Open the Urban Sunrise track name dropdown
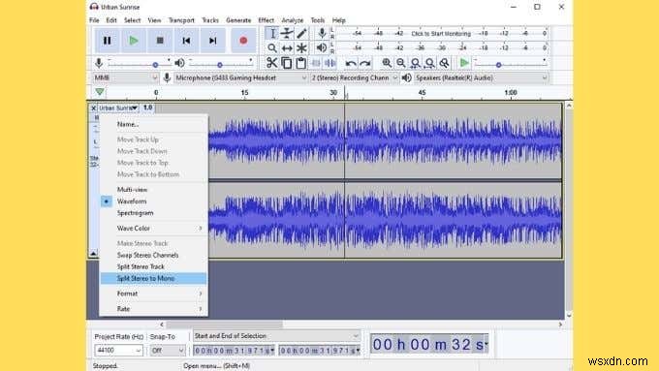The image size is (659, 371). 118,108
